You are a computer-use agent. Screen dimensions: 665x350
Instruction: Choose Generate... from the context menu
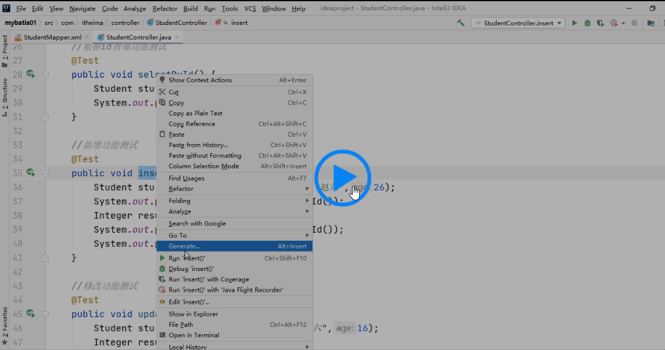(x=185, y=245)
